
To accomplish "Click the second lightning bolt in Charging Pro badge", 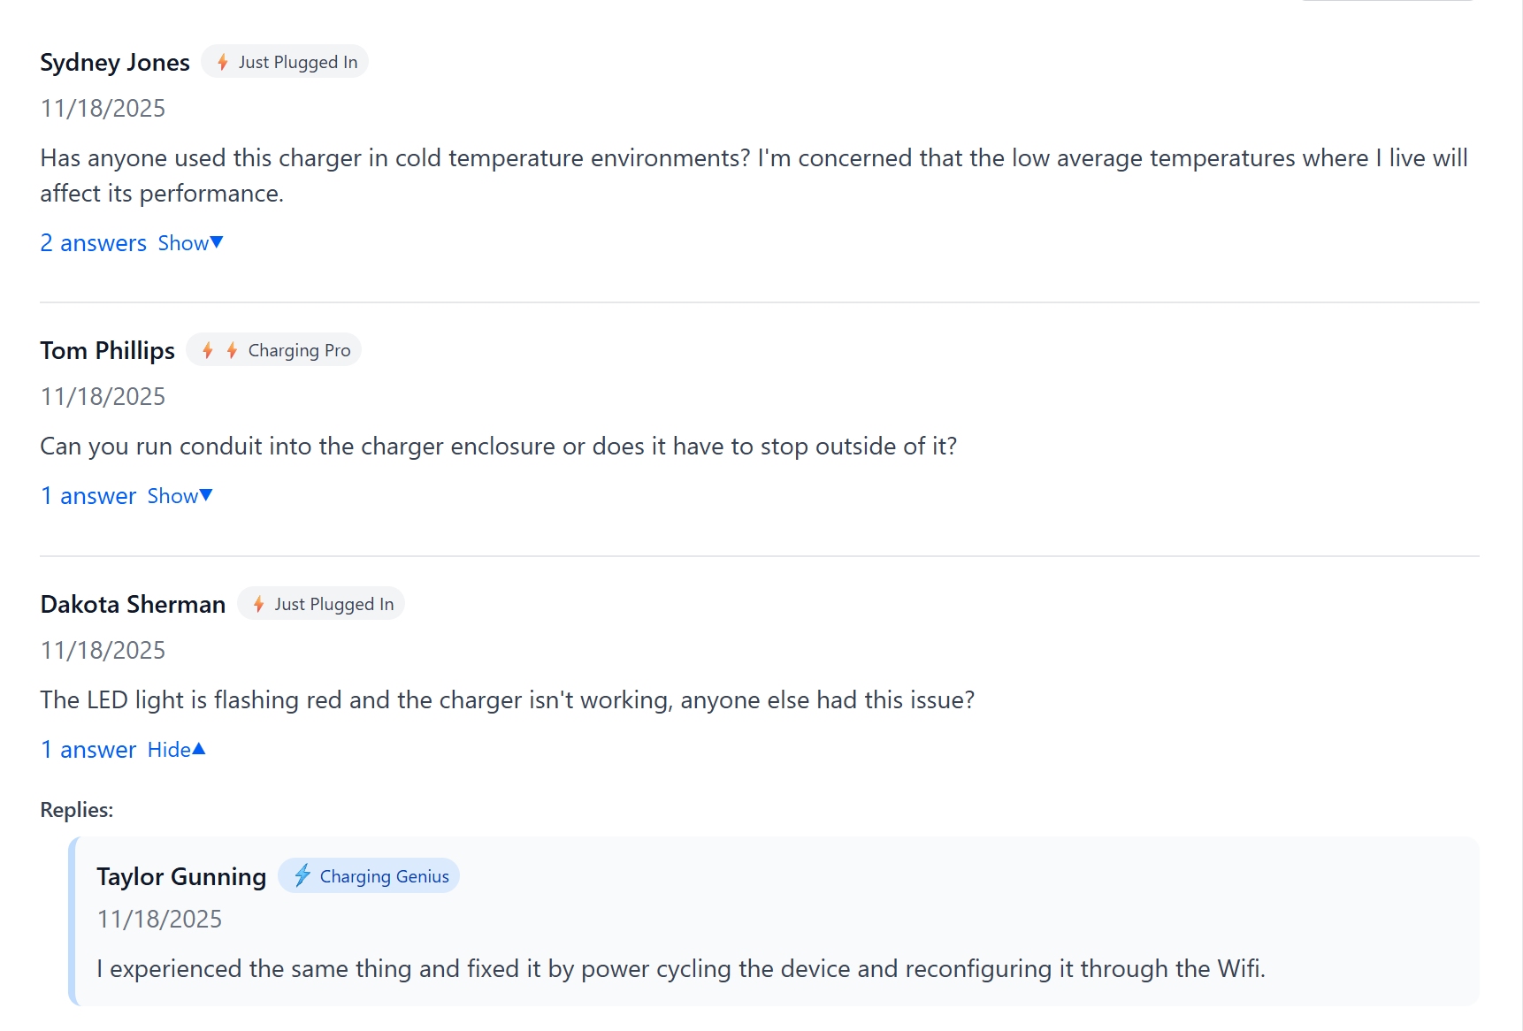I will [x=231, y=350].
